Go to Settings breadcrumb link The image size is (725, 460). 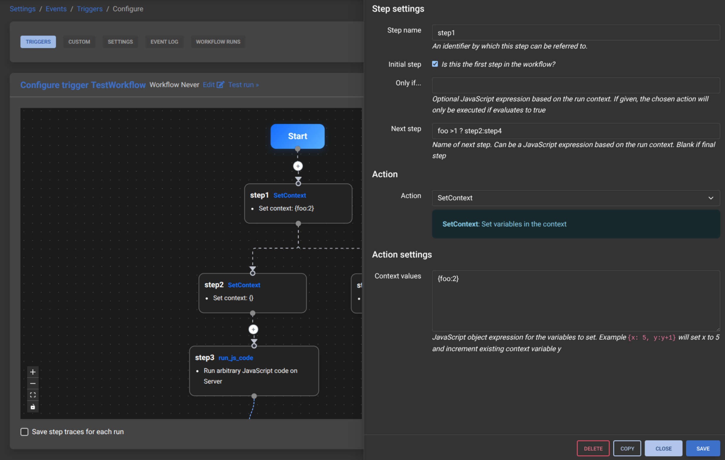(x=22, y=9)
